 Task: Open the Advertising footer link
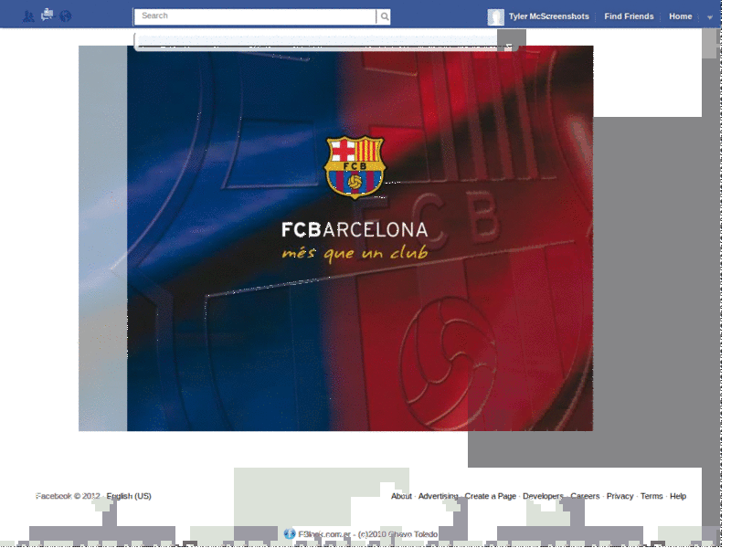point(439,496)
